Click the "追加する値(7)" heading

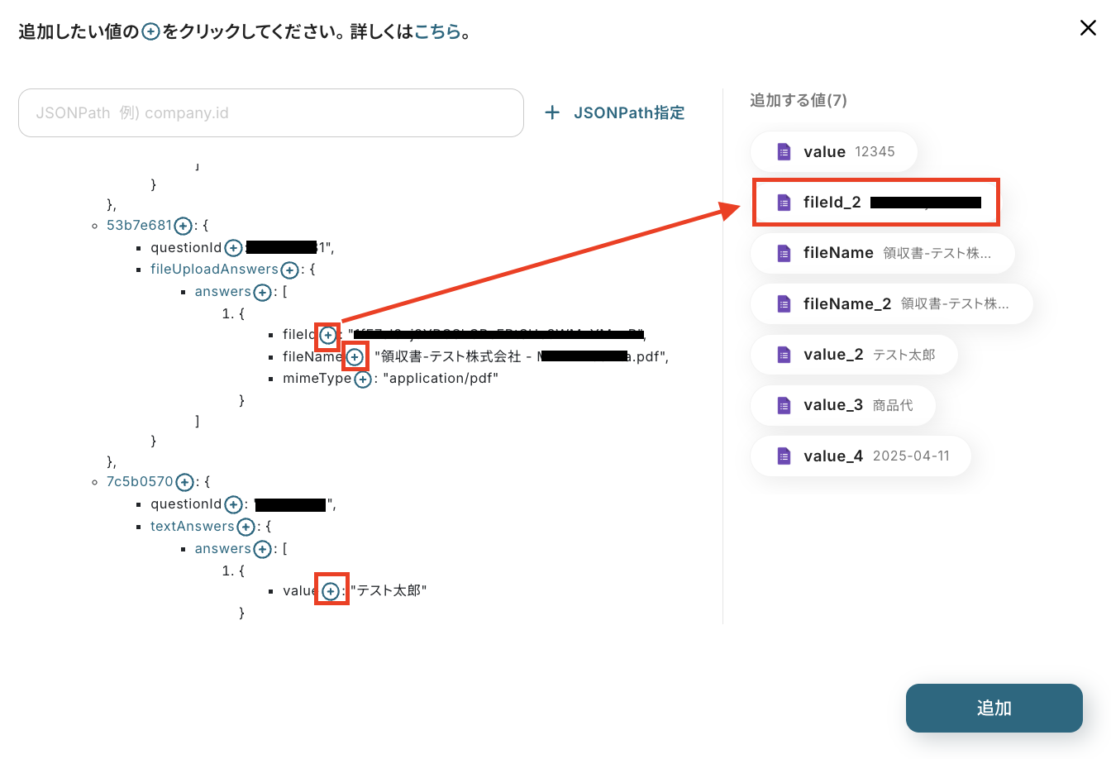pos(799,100)
